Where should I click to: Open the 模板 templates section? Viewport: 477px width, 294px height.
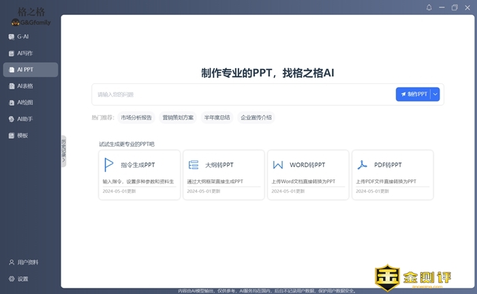click(x=22, y=136)
